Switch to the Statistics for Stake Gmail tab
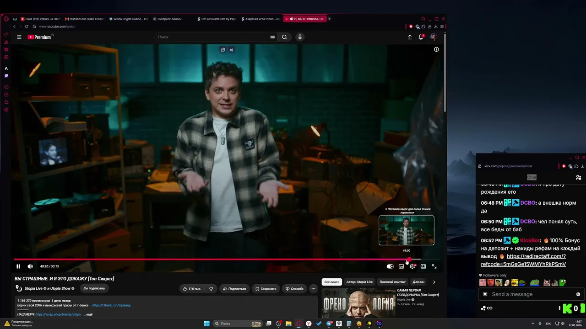Image resolution: width=586 pixels, height=329 pixels. (x=85, y=19)
